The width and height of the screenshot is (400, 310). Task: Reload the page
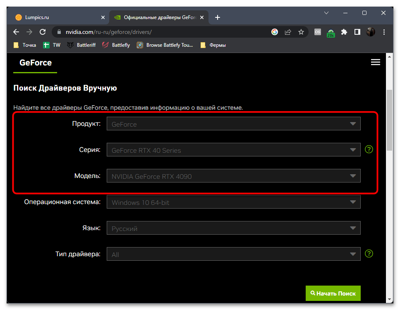coord(42,32)
